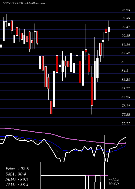Click the 81.77 price axis label

(x=126, y=88)
